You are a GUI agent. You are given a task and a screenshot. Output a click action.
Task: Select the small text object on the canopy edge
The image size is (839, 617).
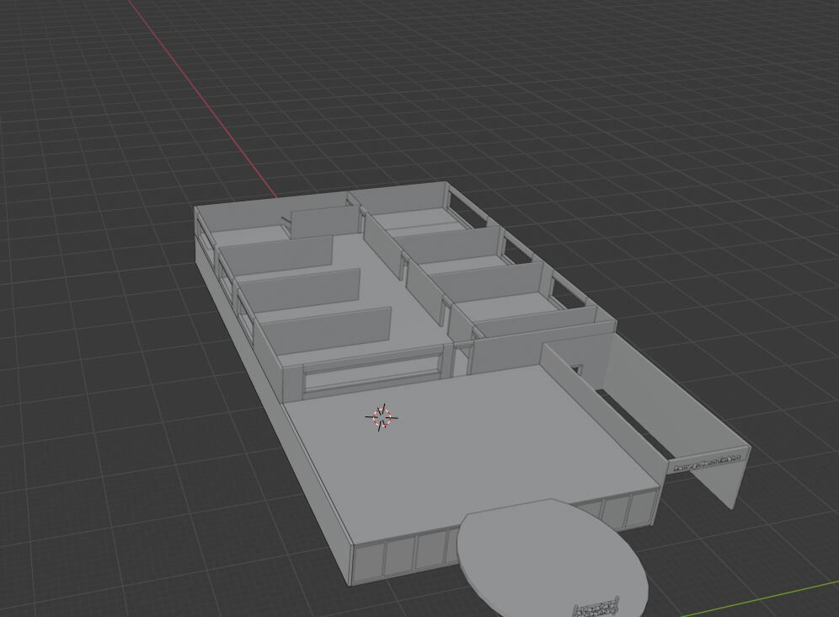pyautogui.click(x=708, y=463)
